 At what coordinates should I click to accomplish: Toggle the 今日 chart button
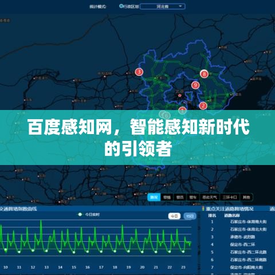coord(174,216)
